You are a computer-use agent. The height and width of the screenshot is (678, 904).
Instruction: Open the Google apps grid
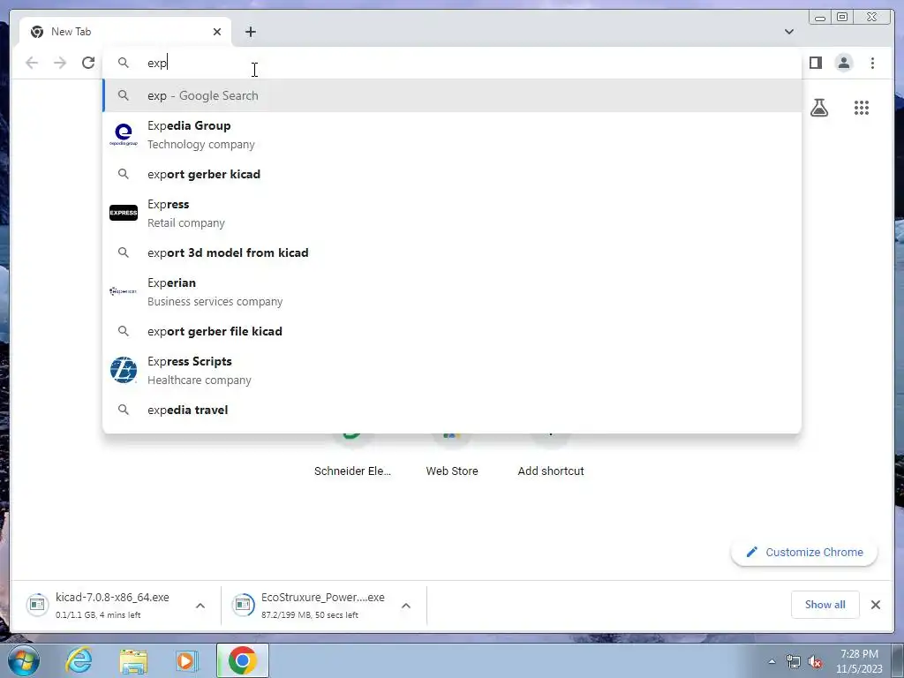(x=862, y=107)
